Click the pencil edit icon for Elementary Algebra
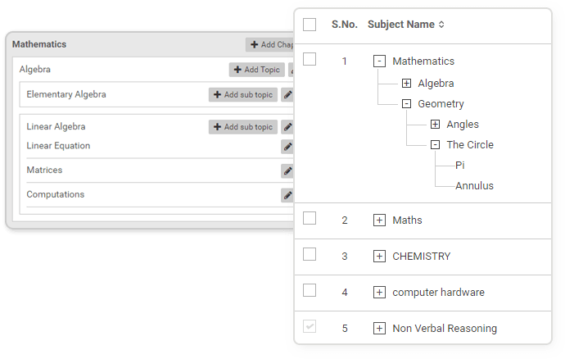This screenshot has width=565, height=359. [x=287, y=95]
